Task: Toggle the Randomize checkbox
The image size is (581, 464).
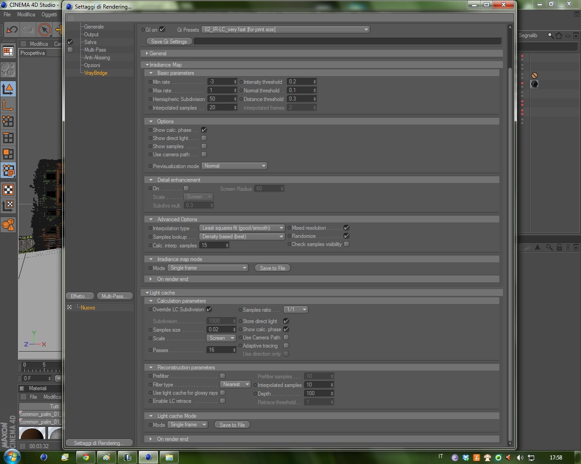Action: tap(346, 236)
